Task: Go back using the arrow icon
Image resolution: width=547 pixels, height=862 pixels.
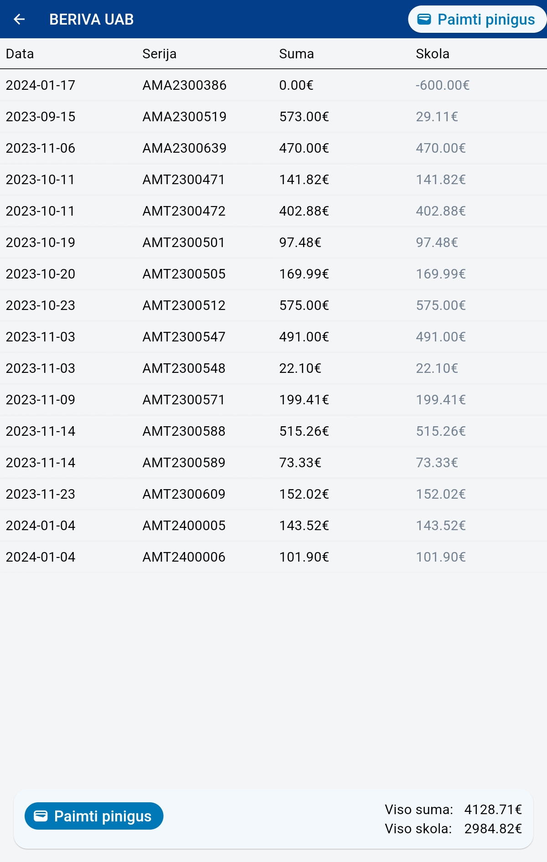Action: tap(19, 19)
